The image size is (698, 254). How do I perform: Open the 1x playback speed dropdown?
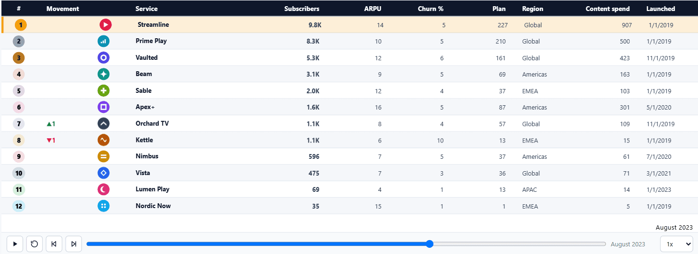click(677, 244)
